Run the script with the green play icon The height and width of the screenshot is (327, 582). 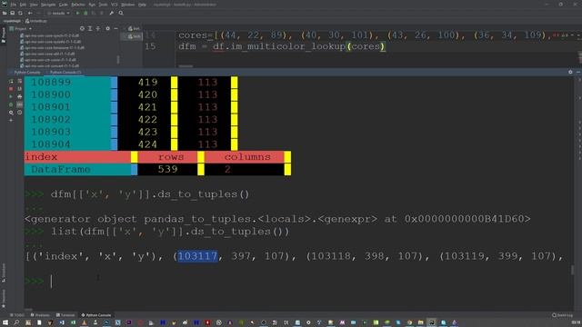pyautogui.click(x=77, y=13)
